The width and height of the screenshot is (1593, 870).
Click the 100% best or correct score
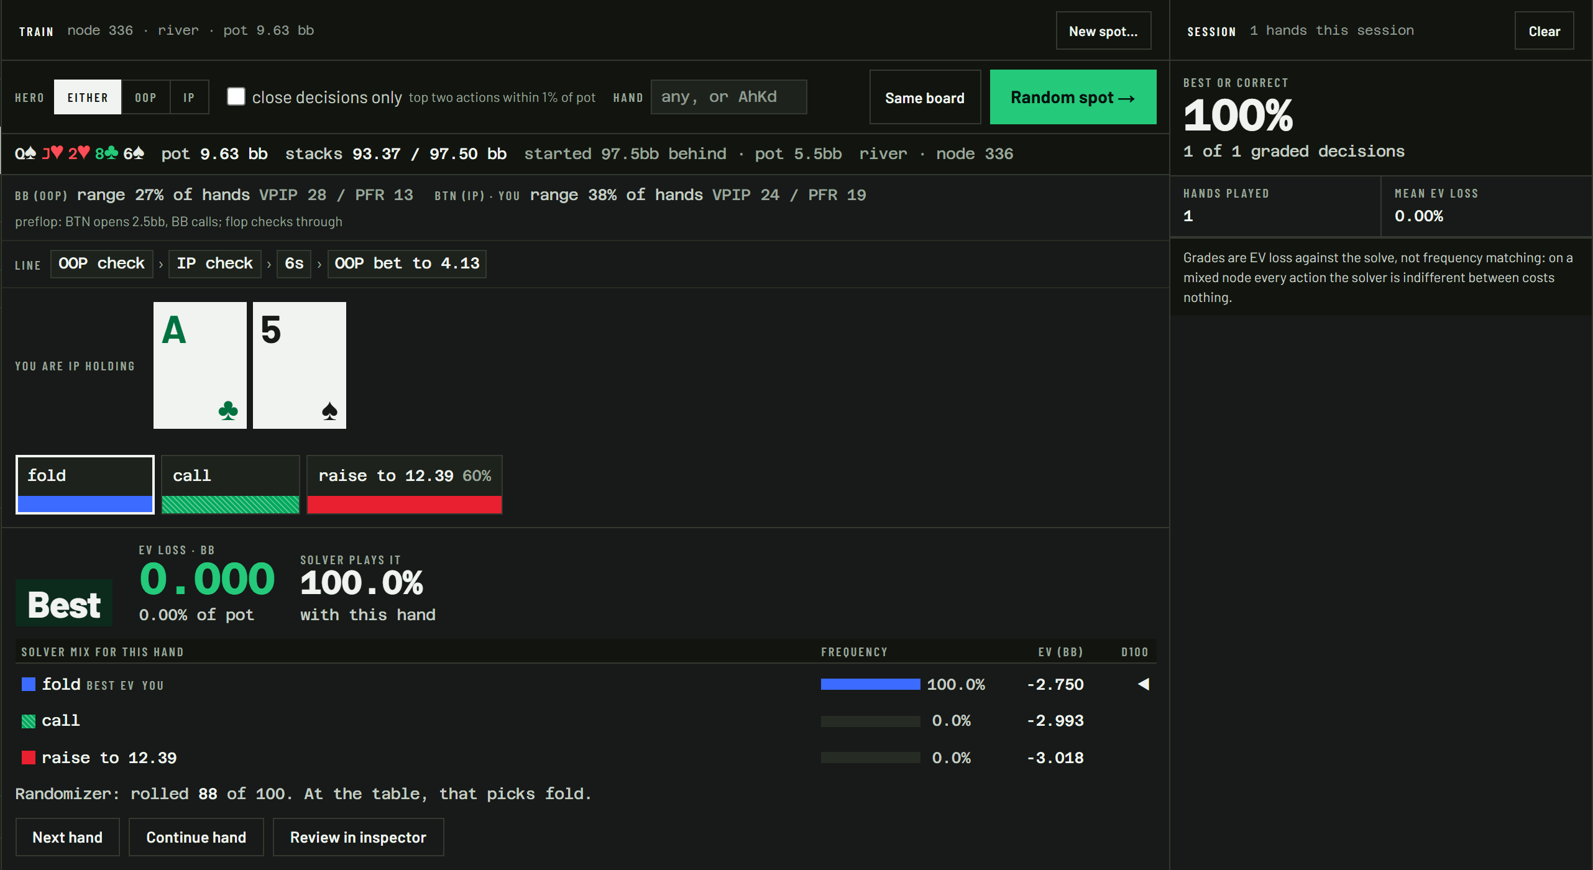pos(1237,116)
